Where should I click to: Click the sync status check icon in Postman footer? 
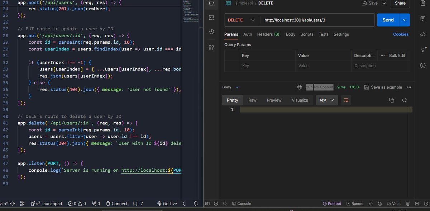(216, 203)
